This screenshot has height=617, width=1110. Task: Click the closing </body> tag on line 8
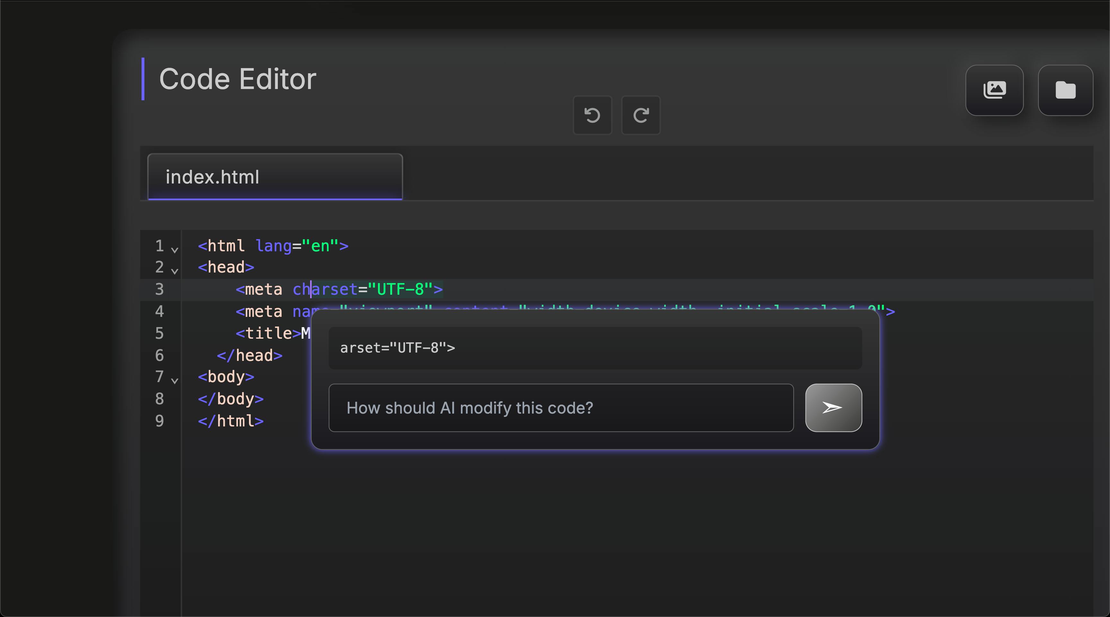point(231,399)
